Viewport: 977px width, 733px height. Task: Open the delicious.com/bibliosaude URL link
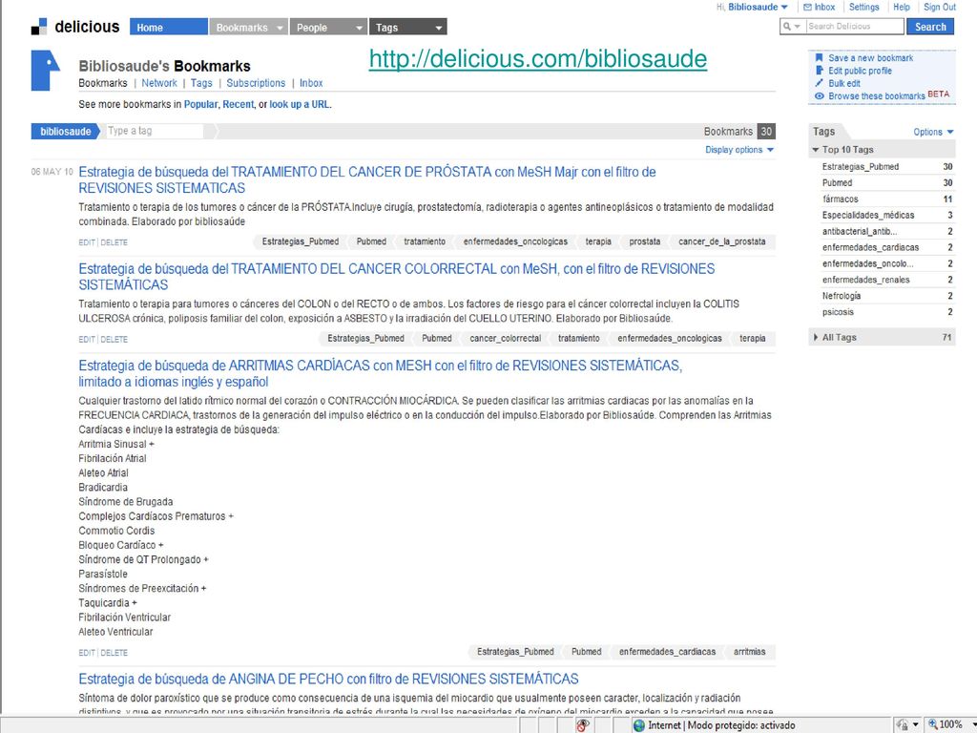[538, 59]
